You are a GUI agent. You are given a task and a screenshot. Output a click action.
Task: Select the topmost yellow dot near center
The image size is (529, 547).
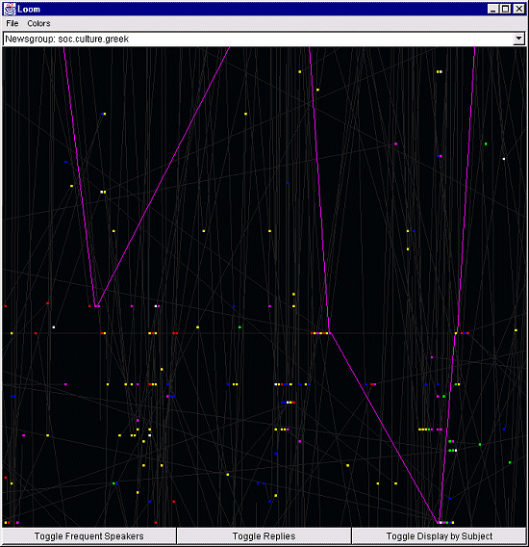point(300,71)
